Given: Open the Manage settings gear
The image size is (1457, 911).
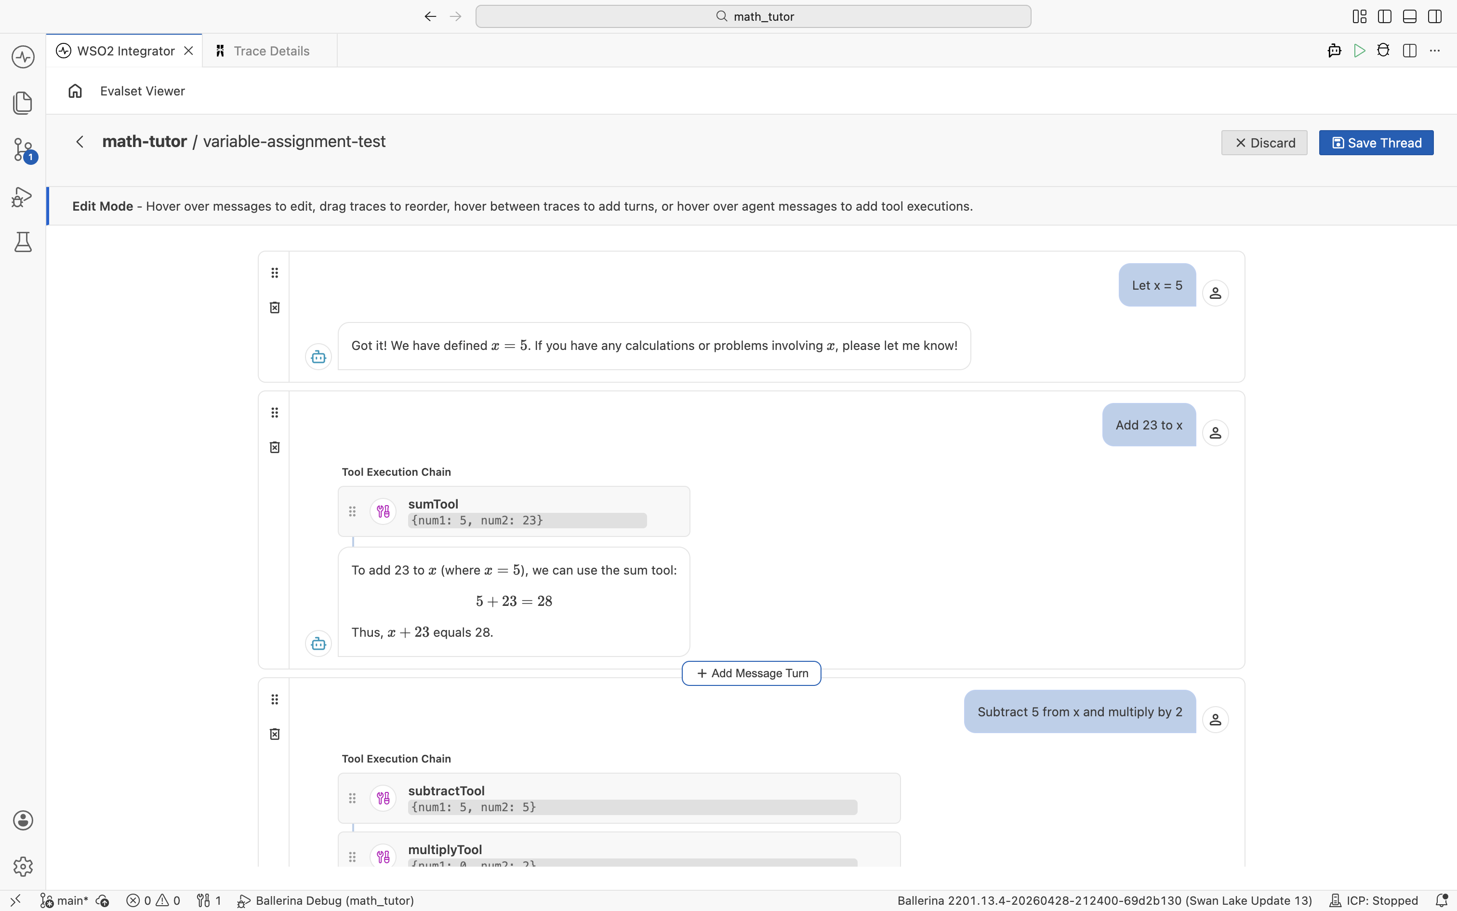Looking at the screenshot, I should click(23, 867).
